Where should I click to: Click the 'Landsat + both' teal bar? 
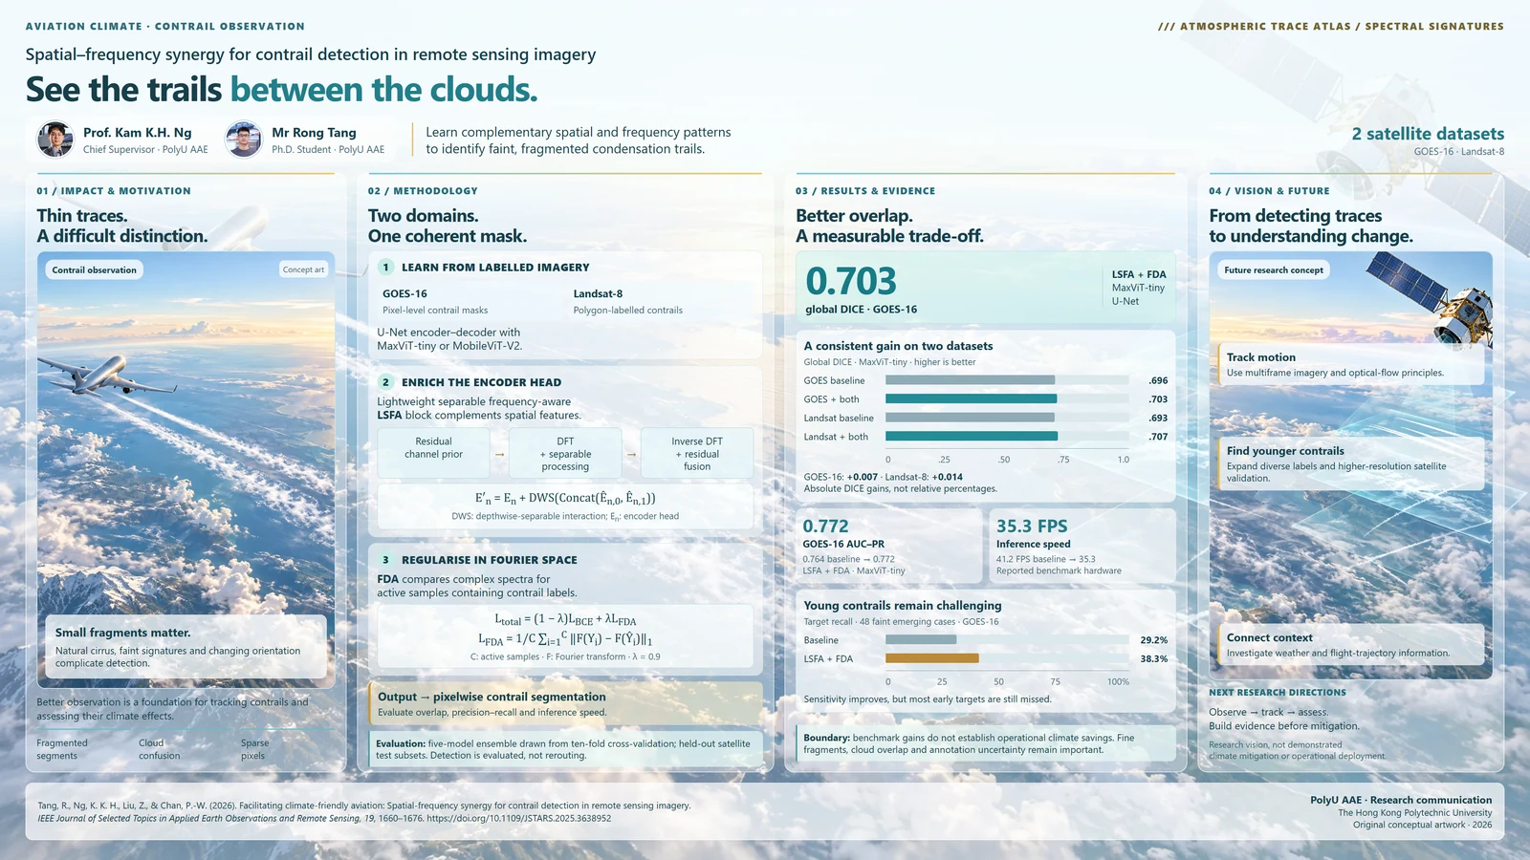click(x=972, y=437)
